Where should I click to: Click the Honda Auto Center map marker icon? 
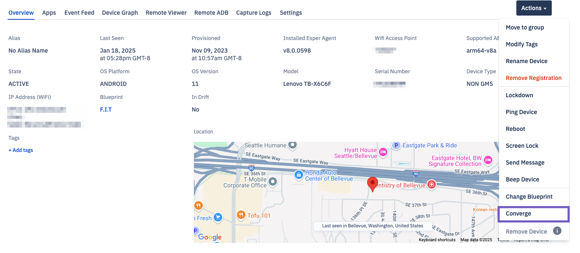298,174
